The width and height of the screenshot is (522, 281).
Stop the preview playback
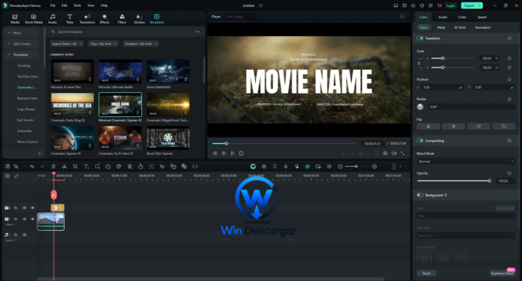(241, 153)
